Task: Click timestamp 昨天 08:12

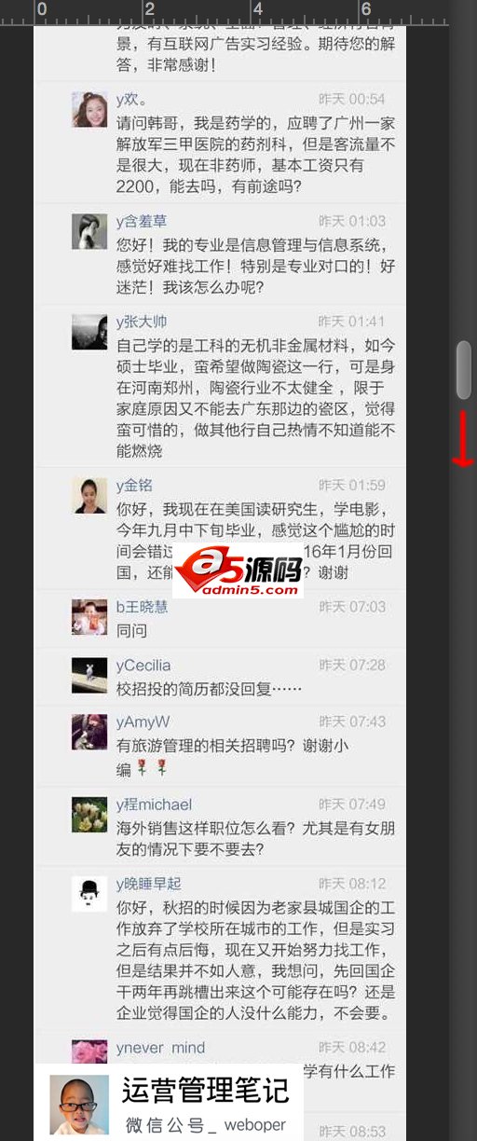Action: [x=352, y=884]
